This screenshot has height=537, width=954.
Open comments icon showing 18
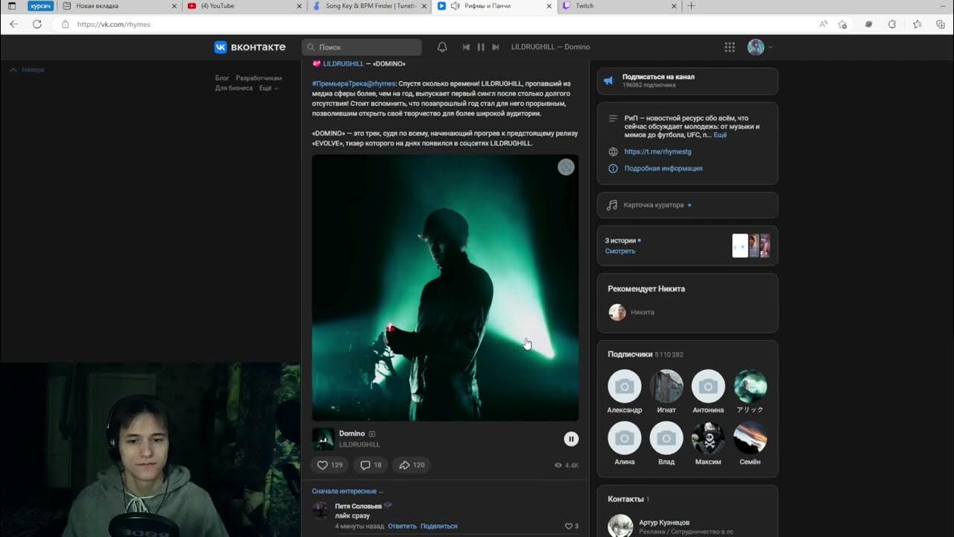click(370, 465)
